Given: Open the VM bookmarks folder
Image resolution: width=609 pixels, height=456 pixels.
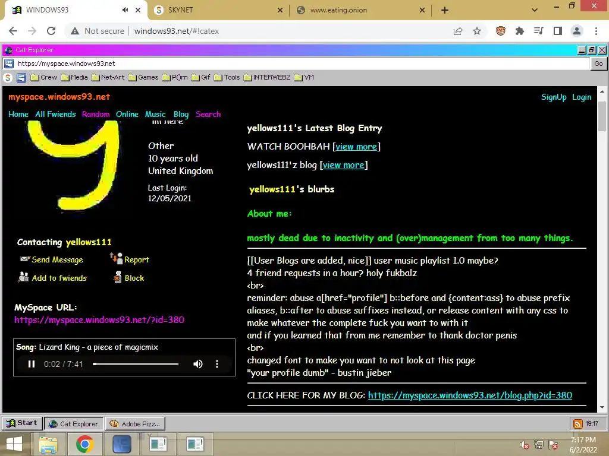Looking at the screenshot, I should pos(304,78).
